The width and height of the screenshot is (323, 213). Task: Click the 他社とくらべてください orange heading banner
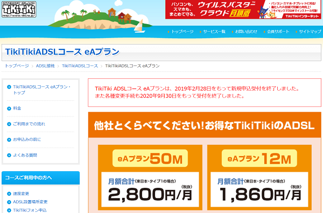coord(205,125)
